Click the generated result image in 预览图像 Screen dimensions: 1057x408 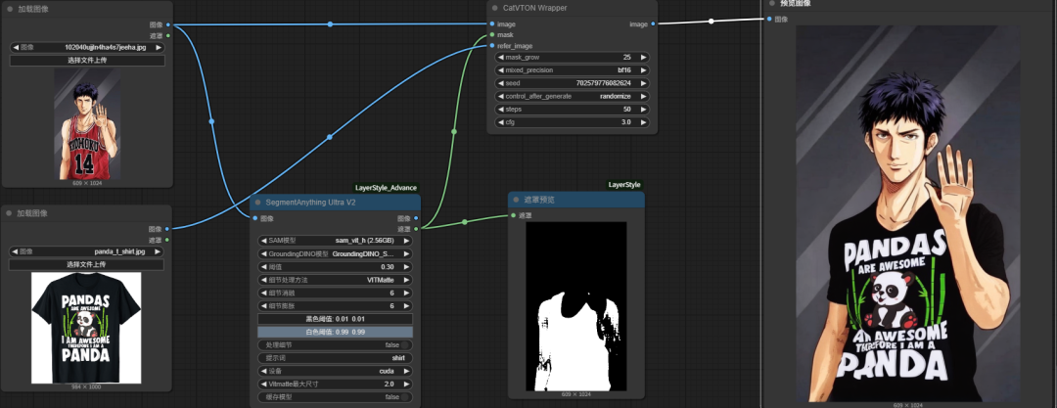pos(907,213)
